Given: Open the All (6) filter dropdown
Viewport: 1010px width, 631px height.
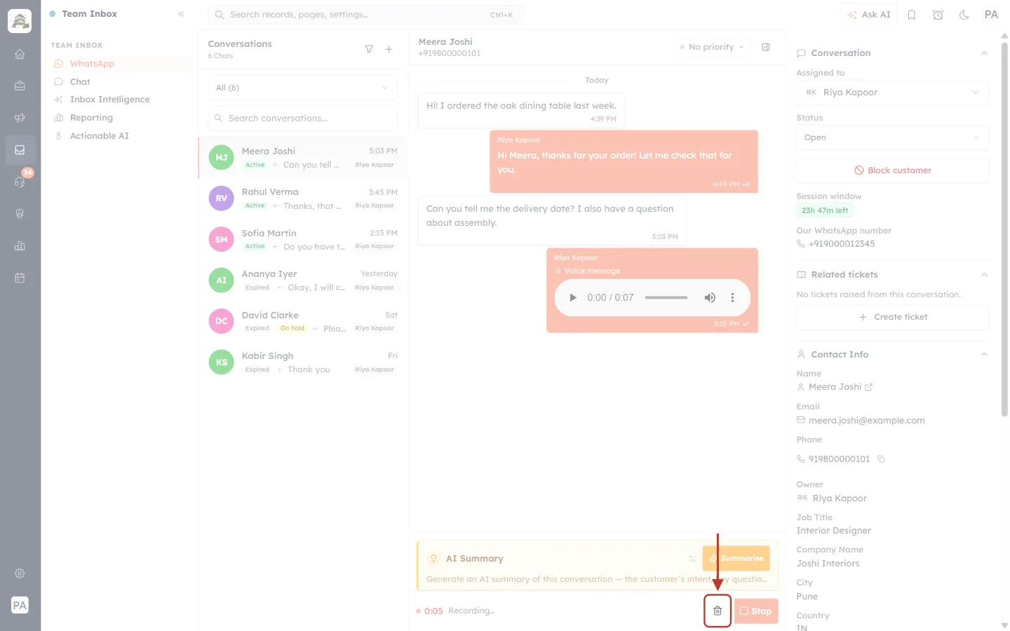Looking at the screenshot, I should pos(302,88).
